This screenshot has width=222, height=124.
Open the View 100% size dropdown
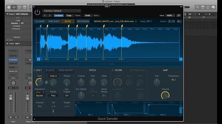click(x=170, y=15)
